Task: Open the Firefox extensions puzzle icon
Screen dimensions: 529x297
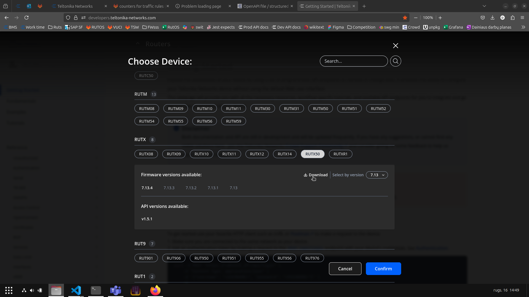Action: tap(512, 18)
